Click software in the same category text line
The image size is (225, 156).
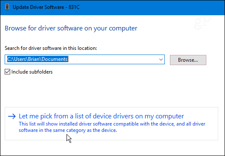point(68,130)
